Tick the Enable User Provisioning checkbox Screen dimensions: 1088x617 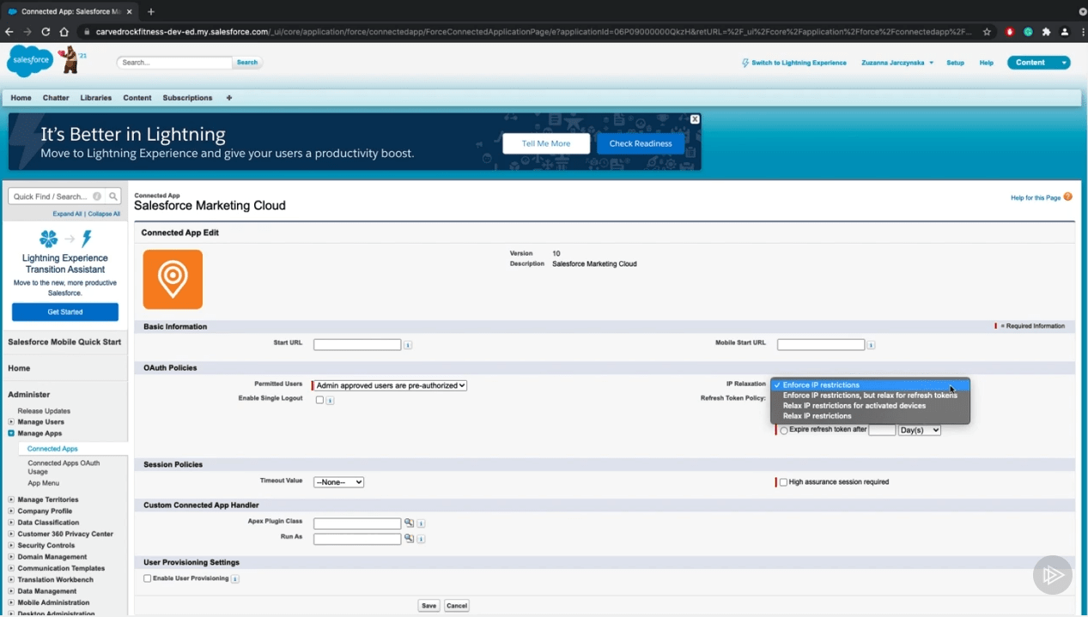[148, 578]
